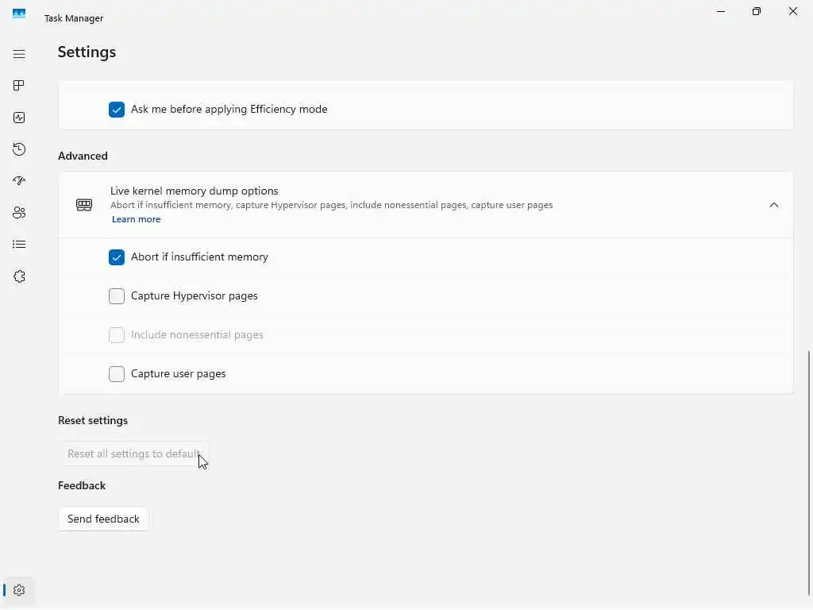Viewport: 813px width, 610px height.
Task: Open the Learn more link
Action: (x=136, y=219)
